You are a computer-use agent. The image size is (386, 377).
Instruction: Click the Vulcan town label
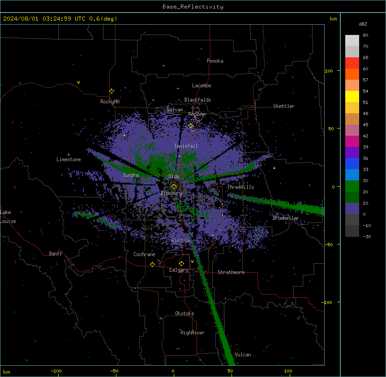[243, 355]
